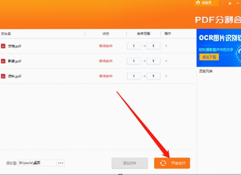Remove 资料.pdf with its X icon
Screen dimensions: 241x175
pos(166,76)
